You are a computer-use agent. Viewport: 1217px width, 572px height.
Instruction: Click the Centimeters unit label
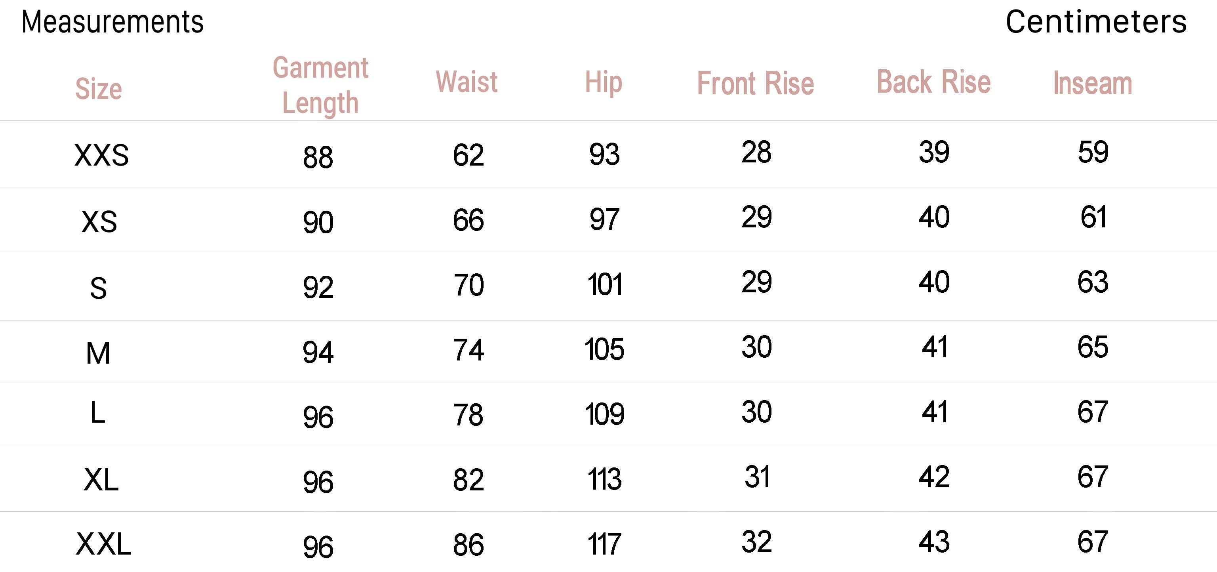click(1095, 22)
